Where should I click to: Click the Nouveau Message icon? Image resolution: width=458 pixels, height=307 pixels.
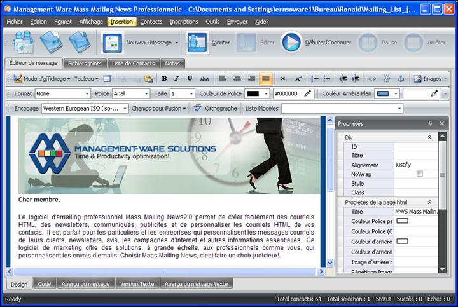point(112,43)
